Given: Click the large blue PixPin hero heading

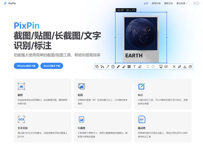Looking at the screenshot, I should click(27, 26).
